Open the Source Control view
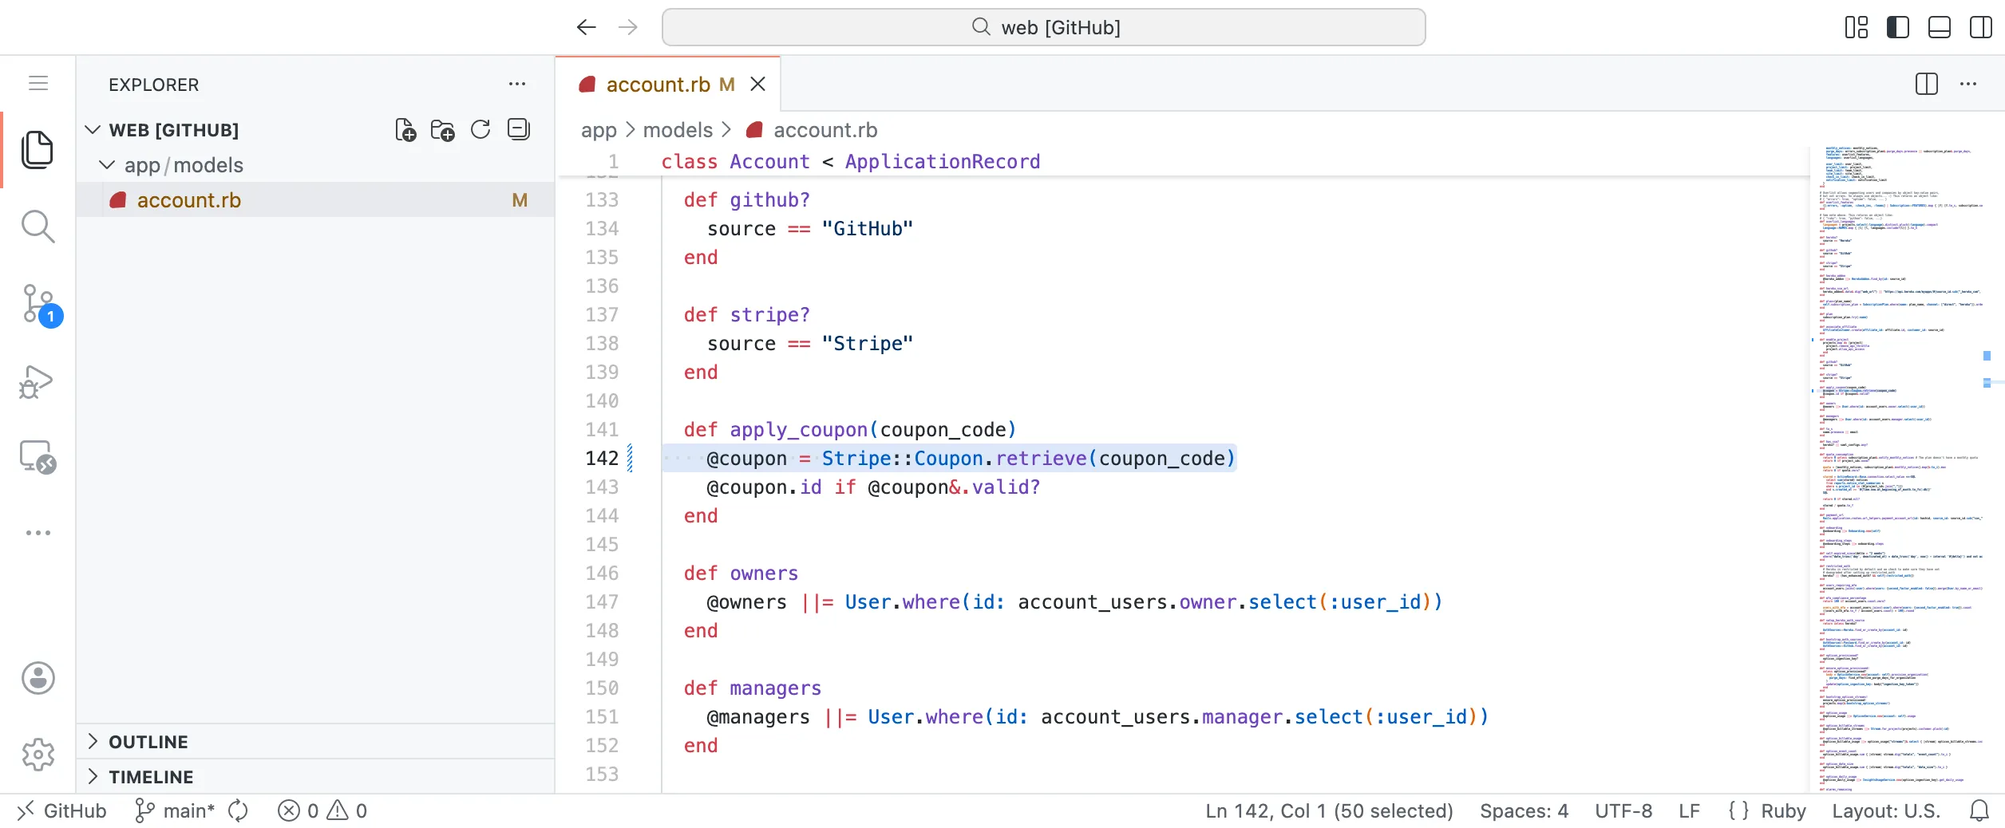 coord(38,304)
